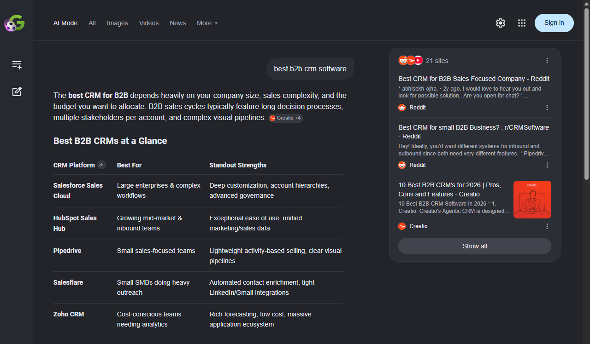The width and height of the screenshot is (590, 344).
Task: Expand the More dropdown menu
Action: tap(207, 23)
